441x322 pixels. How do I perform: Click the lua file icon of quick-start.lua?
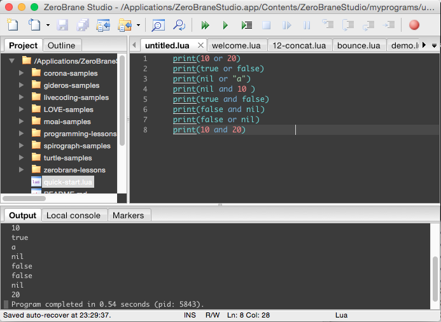[36, 182]
